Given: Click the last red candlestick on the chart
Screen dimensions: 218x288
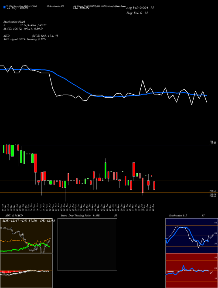Looking at the screenshot, I should [x=154, y=185].
